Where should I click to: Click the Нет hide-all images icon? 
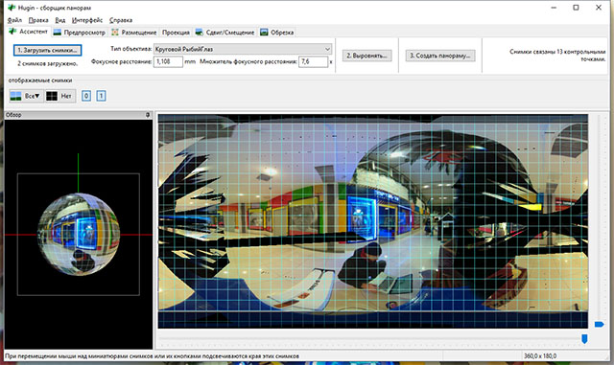click(52, 96)
